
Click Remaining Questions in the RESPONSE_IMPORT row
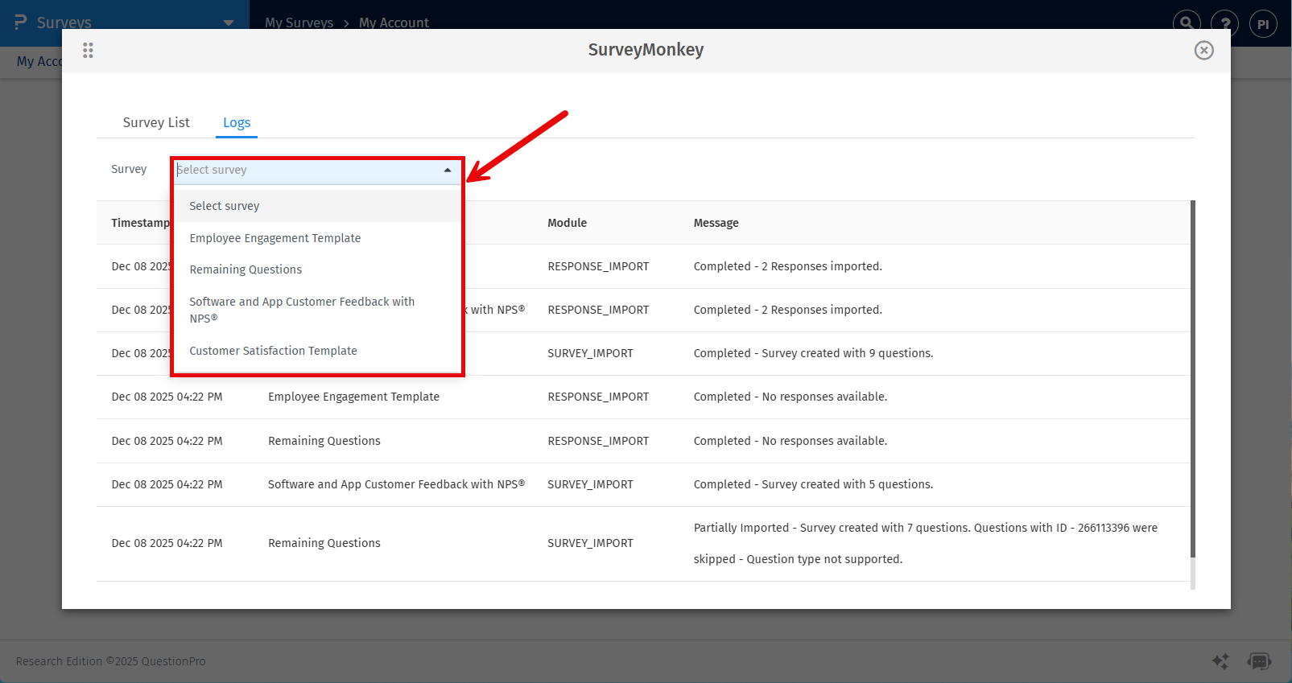click(x=324, y=441)
